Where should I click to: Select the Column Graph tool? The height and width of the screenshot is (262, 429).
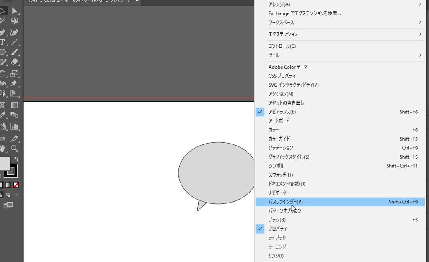[15, 126]
